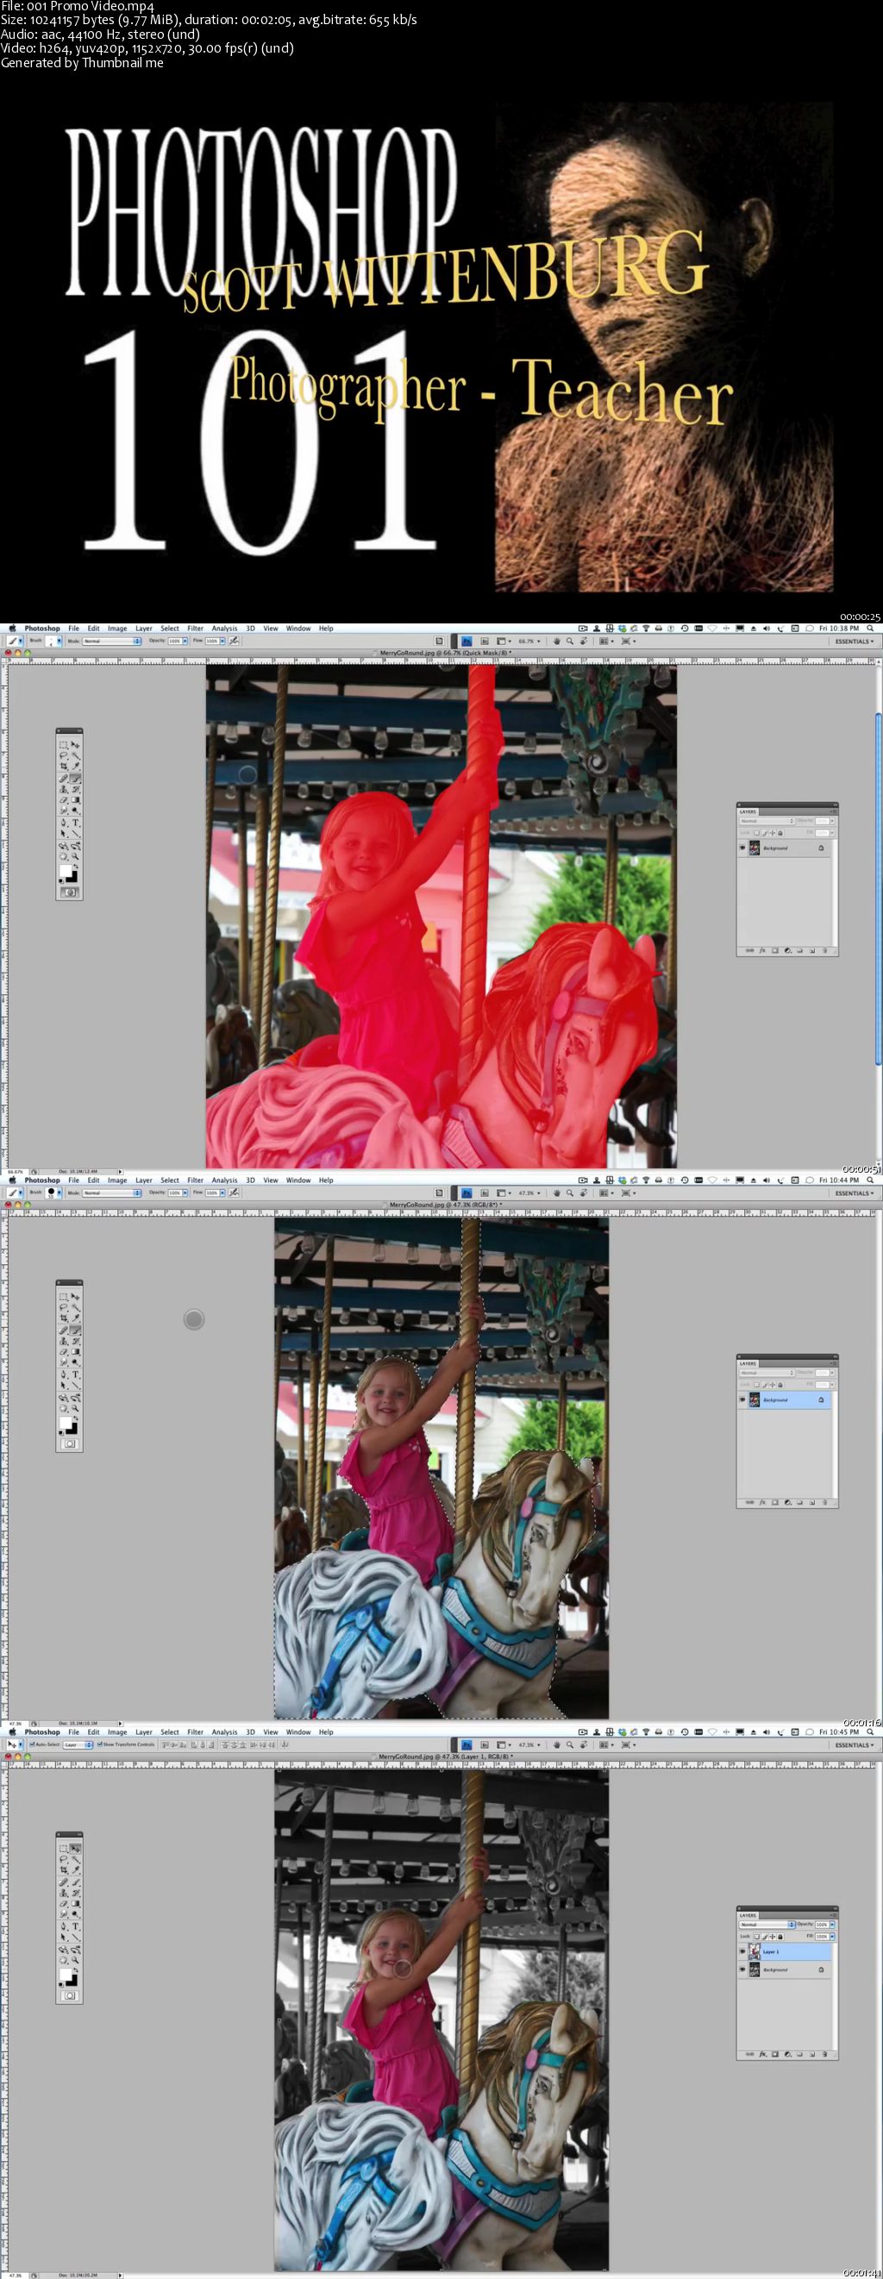Select the Eraser tool in the 10:44 PM frame
This screenshot has width=883, height=2279.
(64, 1353)
